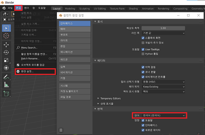Open the 팩터 표시 유형 dropdown
This screenshot has height=135, width=205.
tap(163, 92)
